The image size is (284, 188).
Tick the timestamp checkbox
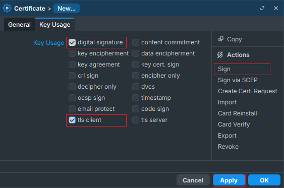pos(136,98)
